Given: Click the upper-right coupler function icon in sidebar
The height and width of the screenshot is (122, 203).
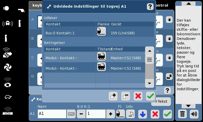Looking at the screenshot, I should (x=20, y=23).
